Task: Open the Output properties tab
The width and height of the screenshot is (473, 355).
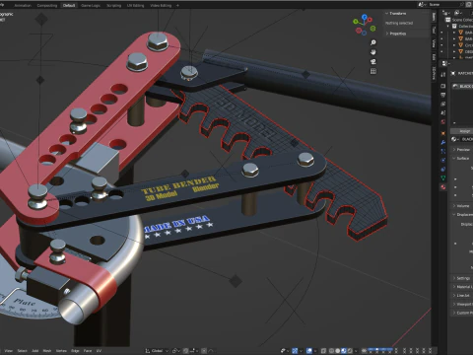Action: point(443,95)
